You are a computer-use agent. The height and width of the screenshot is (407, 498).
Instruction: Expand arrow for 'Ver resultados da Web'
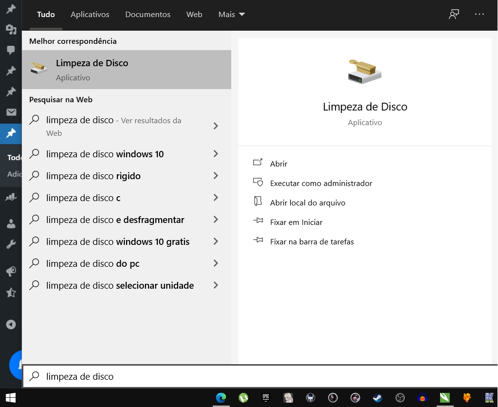[x=216, y=126]
